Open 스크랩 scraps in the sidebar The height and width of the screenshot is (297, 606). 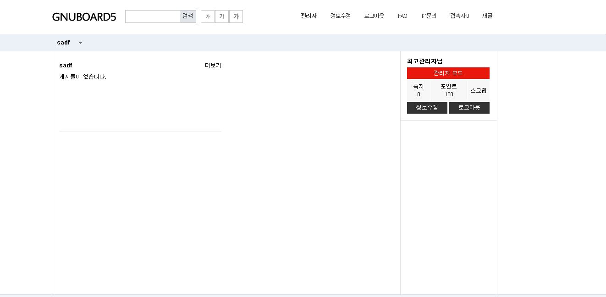pyautogui.click(x=478, y=90)
